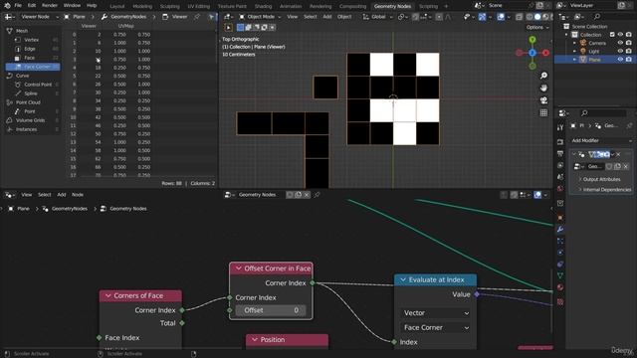Click viewport pan hand icon
The image size is (637, 358).
point(543,89)
